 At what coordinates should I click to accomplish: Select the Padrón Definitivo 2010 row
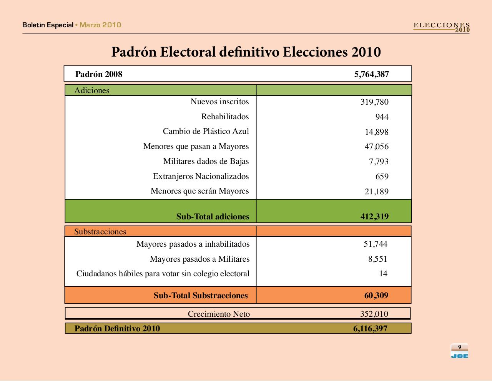[x=238, y=329]
